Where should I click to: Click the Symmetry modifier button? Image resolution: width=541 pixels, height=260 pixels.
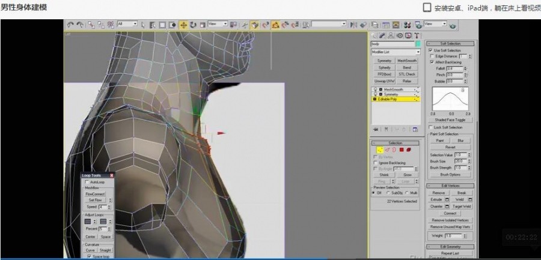[385, 61]
